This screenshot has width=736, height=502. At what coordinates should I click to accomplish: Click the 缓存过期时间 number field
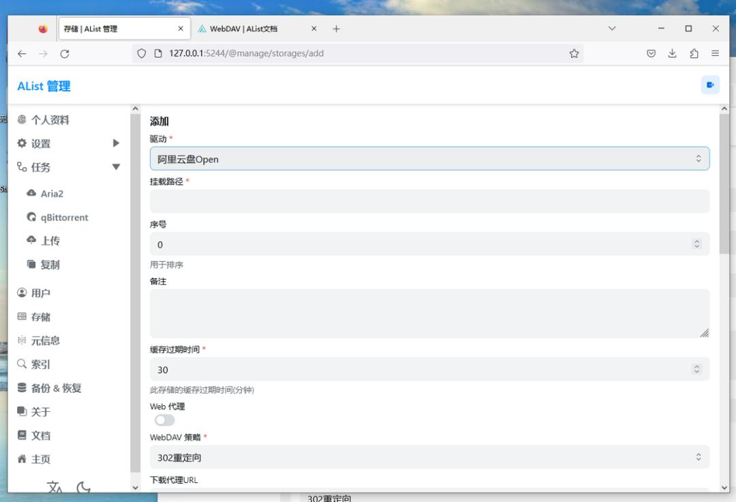pos(429,369)
